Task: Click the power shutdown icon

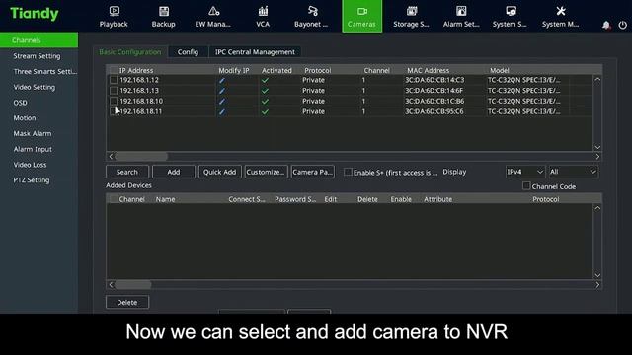Action: pos(623,25)
